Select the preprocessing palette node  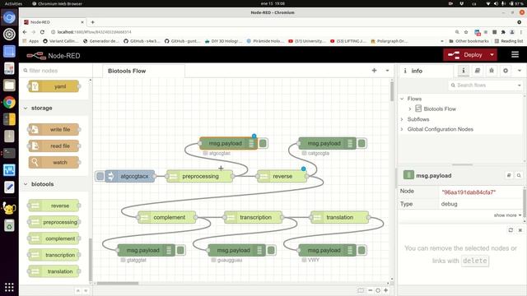[54, 222]
